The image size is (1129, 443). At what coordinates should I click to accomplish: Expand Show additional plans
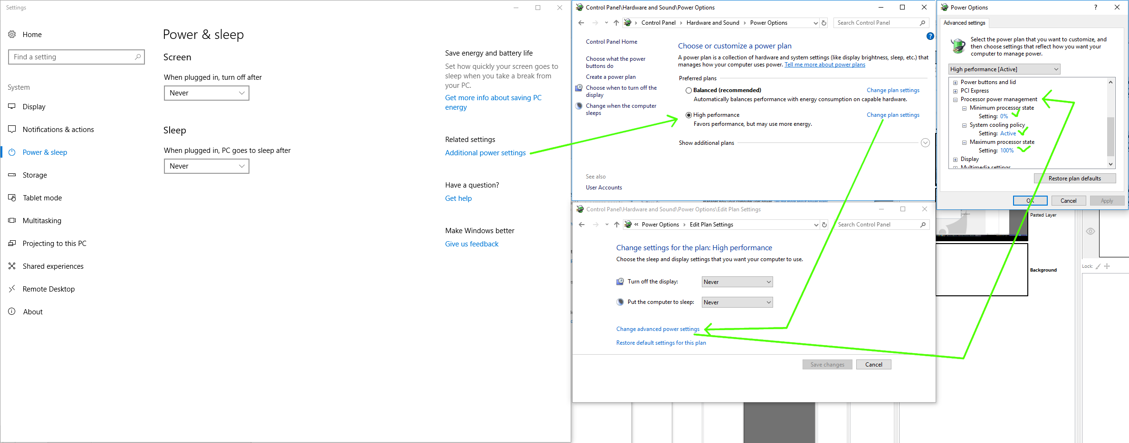925,143
